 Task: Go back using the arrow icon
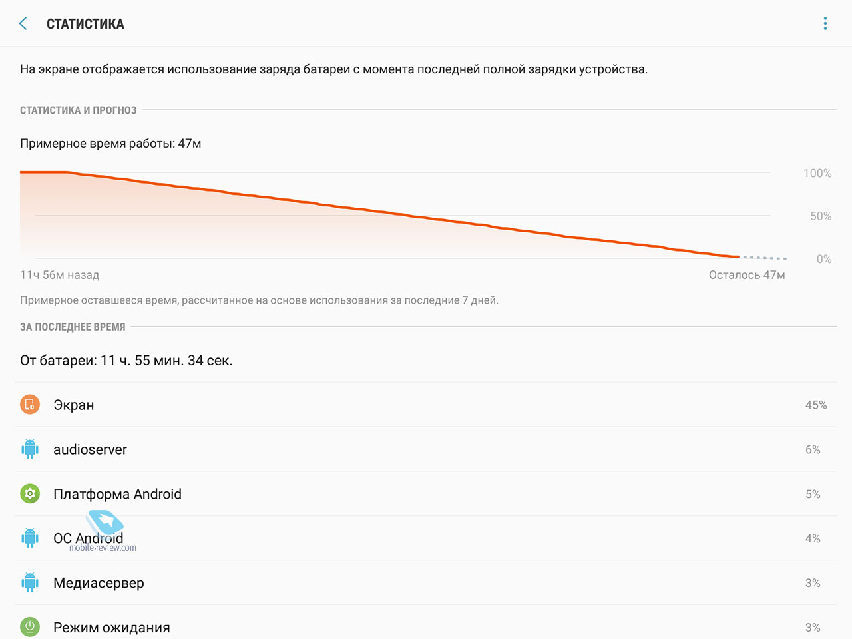pos(23,23)
